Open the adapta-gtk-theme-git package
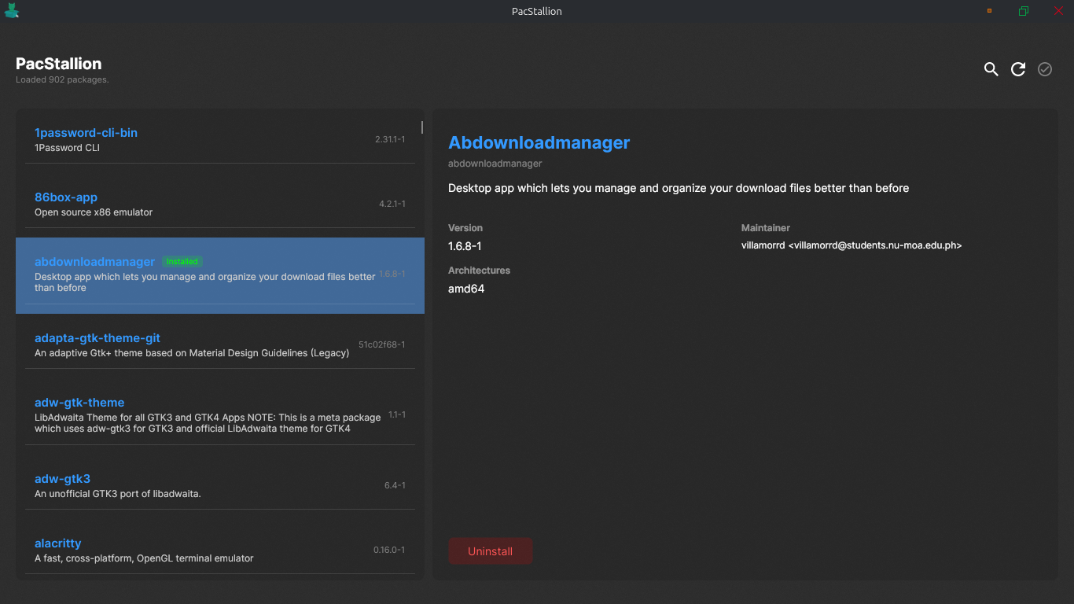This screenshot has width=1074, height=604. tap(220, 345)
